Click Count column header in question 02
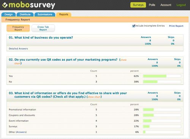The image size is (190, 139). pos(93,71)
